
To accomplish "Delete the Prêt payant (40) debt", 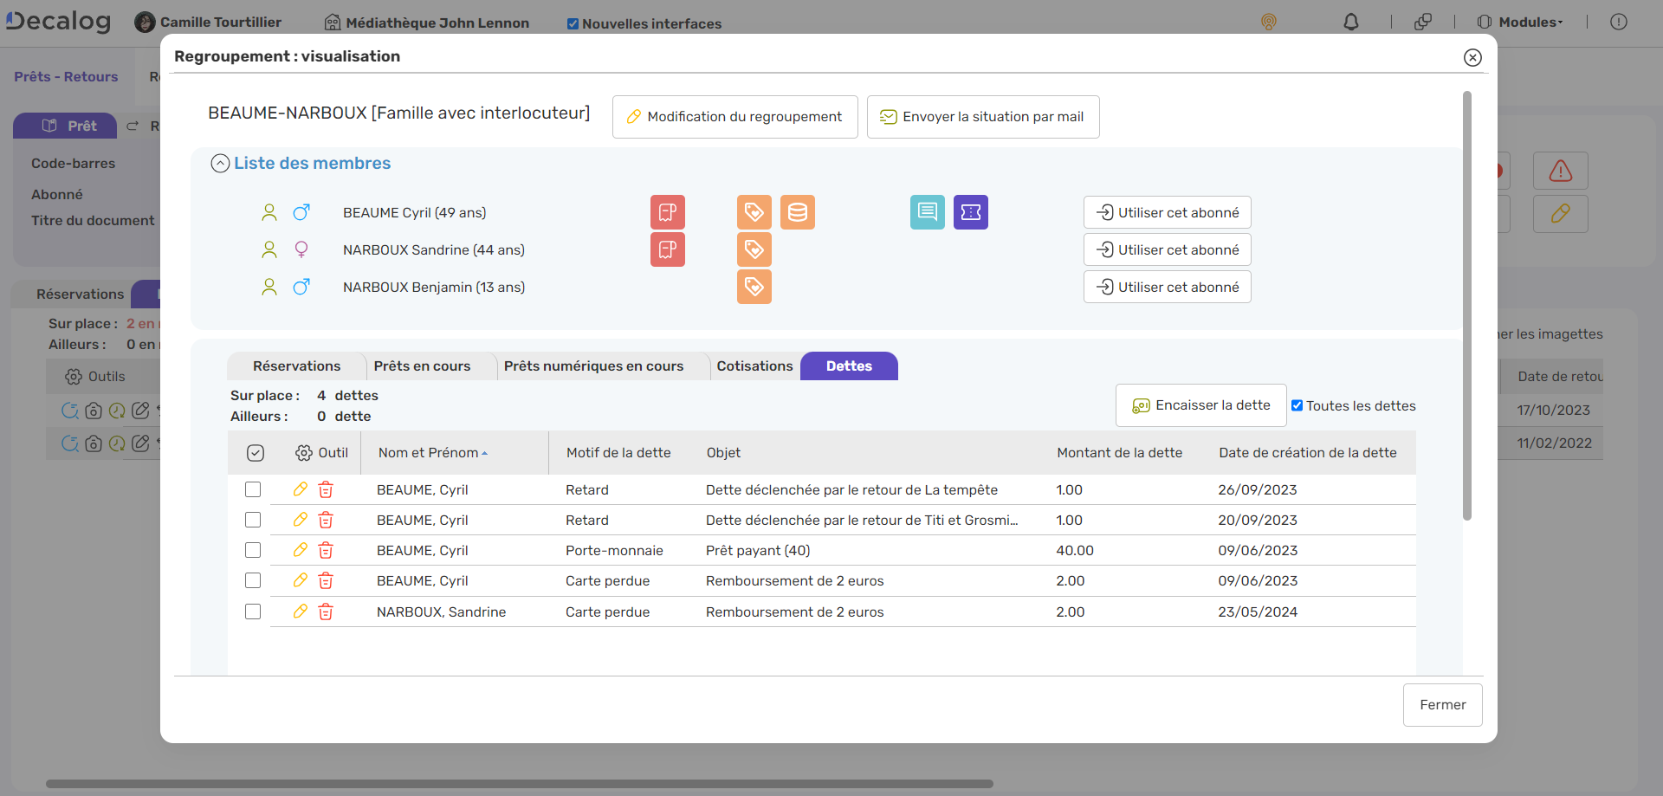I will point(326,551).
